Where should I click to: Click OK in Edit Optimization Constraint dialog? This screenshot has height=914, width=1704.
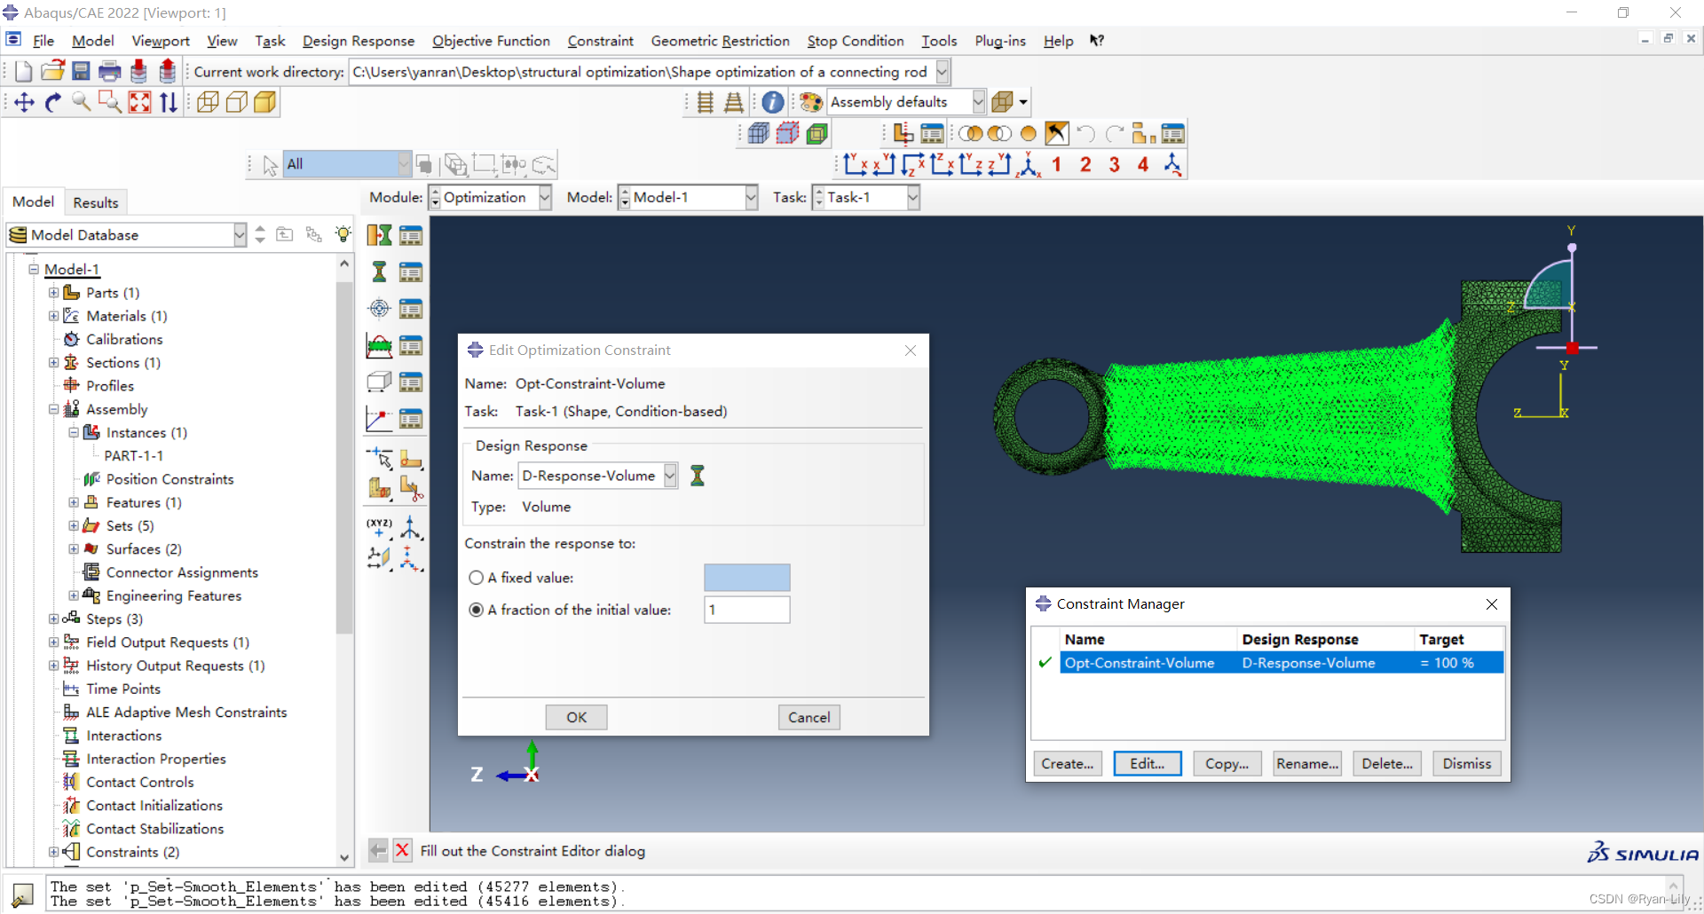point(576,717)
